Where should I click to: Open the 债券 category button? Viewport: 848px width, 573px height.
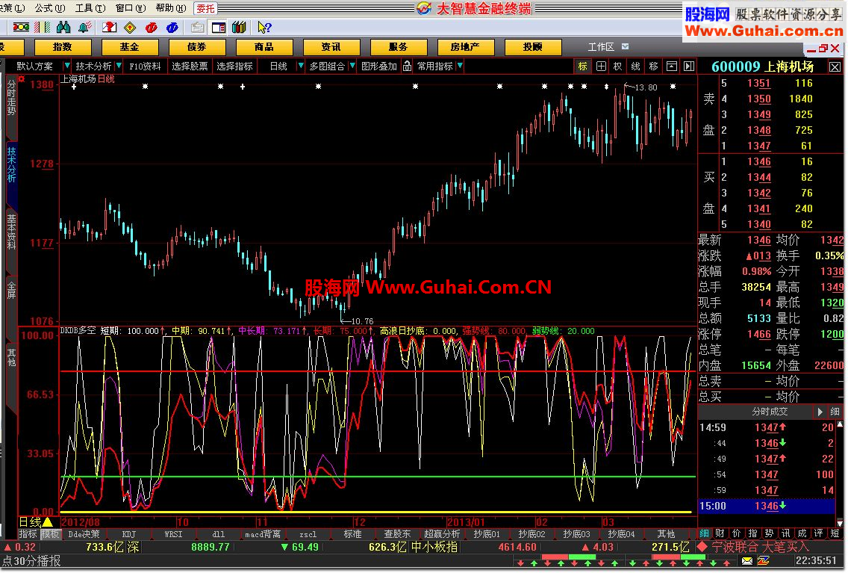(x=197, y=47)
